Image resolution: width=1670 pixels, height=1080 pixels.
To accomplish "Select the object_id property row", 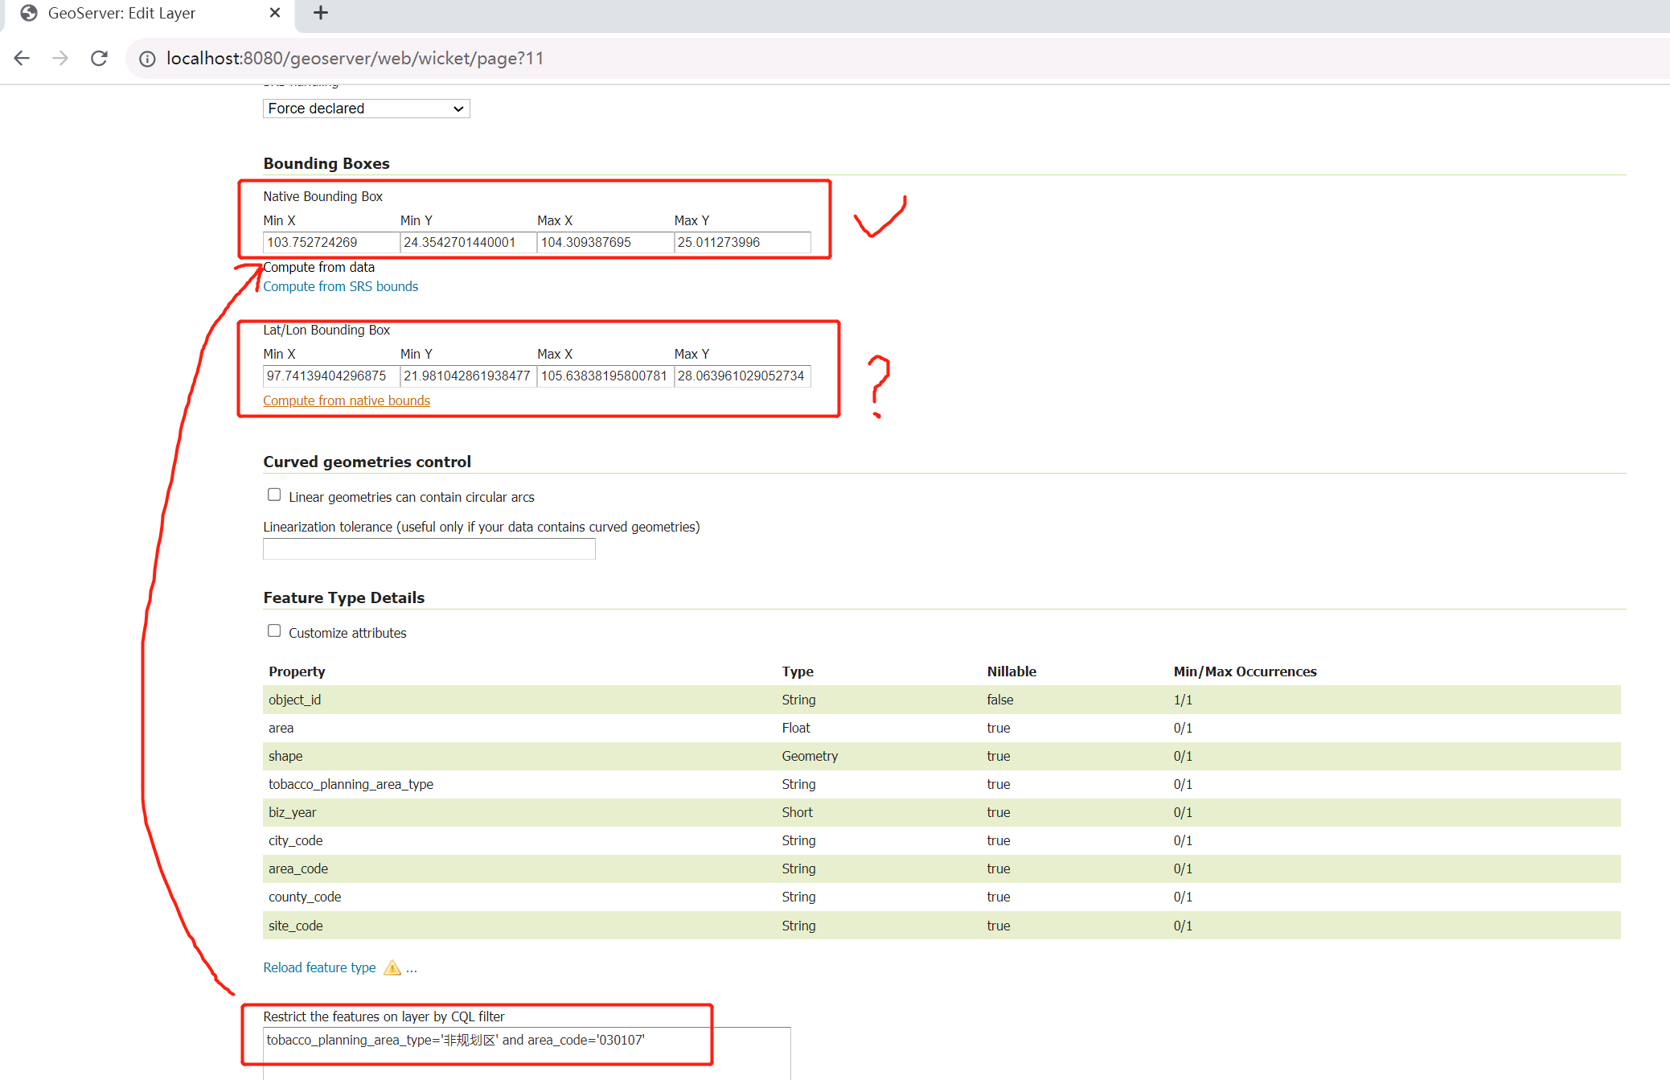I will coord(942,700).
